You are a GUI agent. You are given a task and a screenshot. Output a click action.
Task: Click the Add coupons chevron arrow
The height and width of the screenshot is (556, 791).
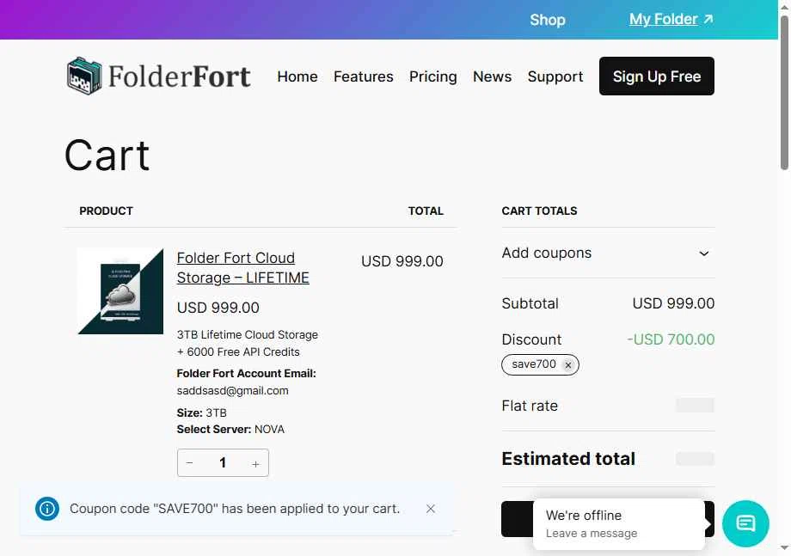(x=703, y=253)
